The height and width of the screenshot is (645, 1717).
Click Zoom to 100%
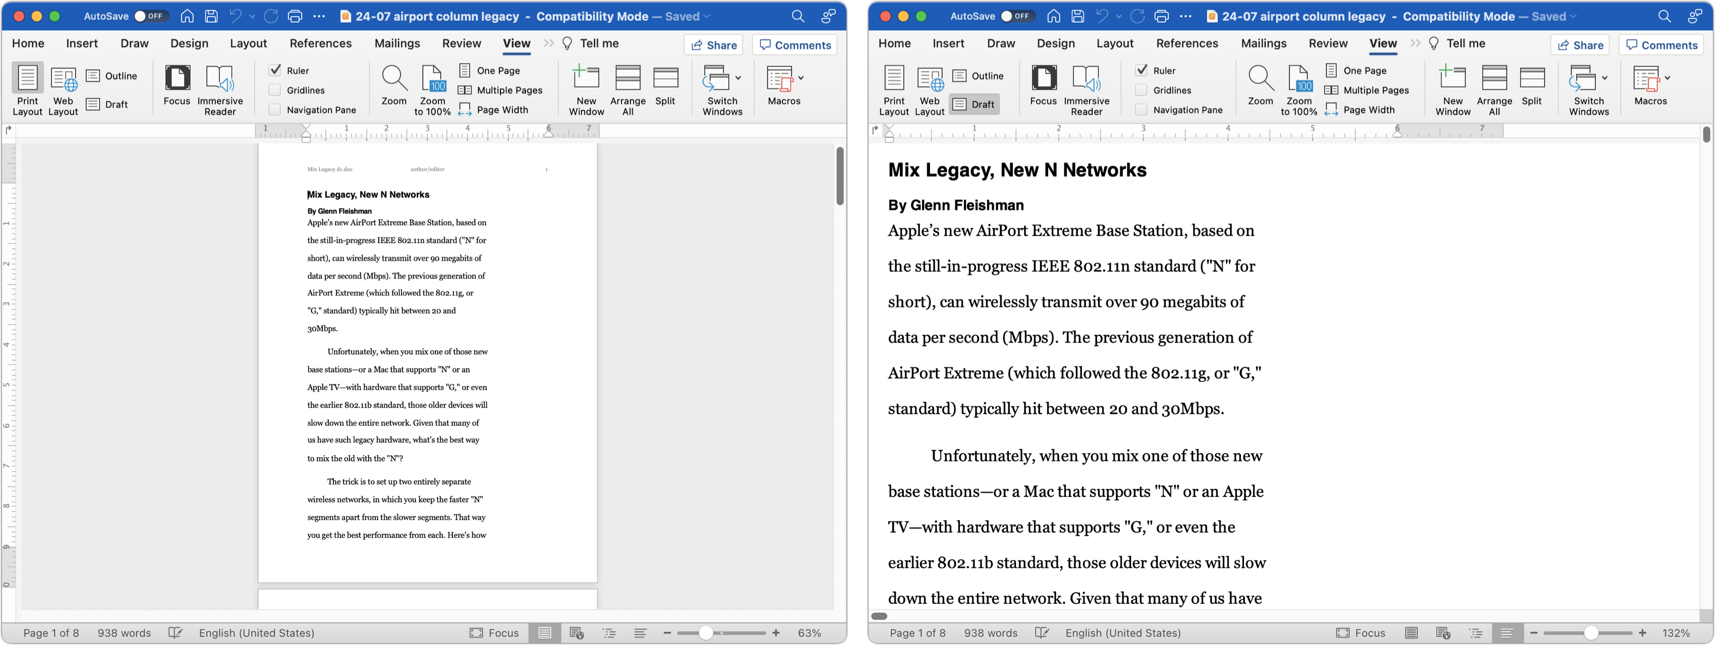(x=432, y=89)
